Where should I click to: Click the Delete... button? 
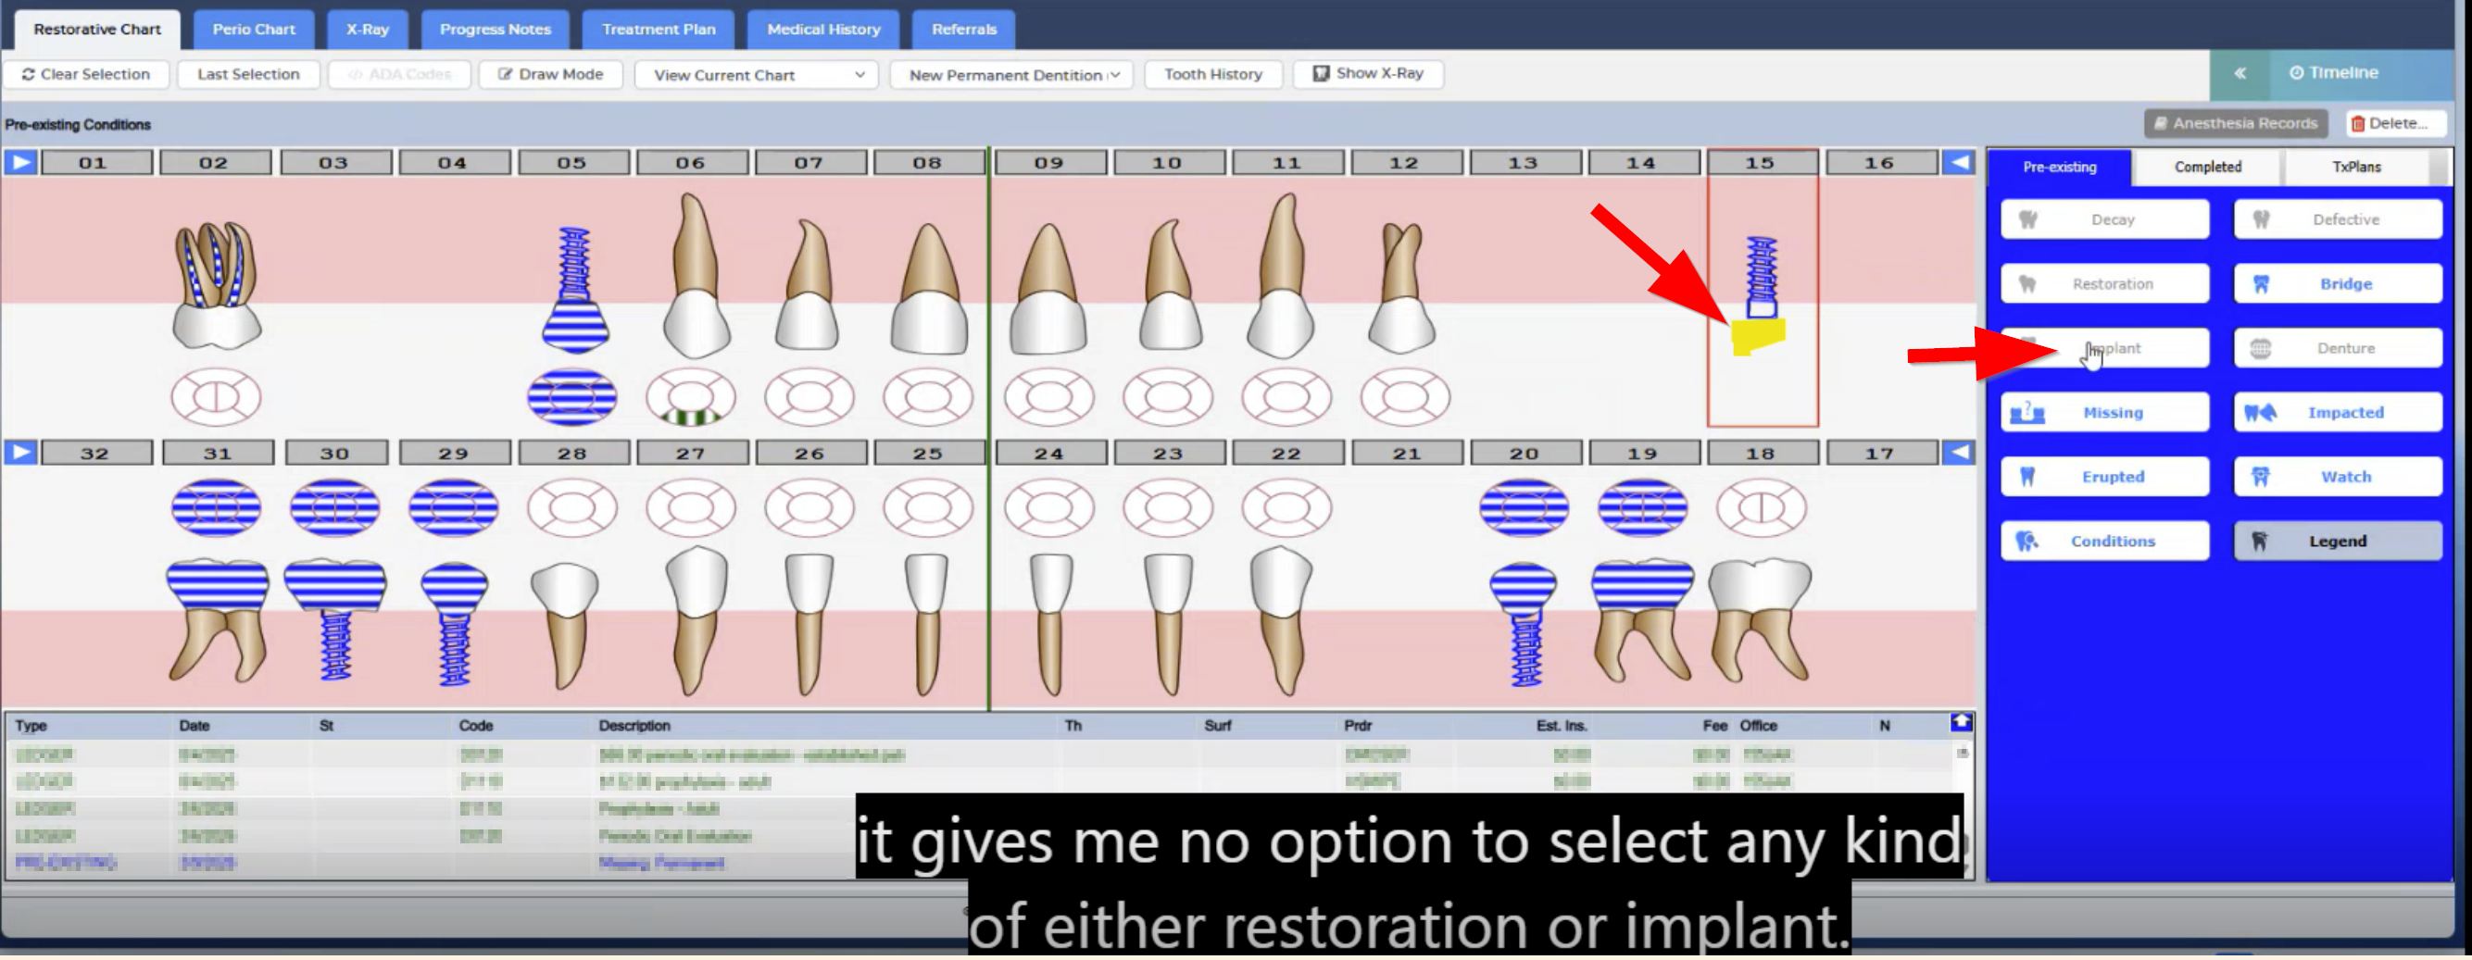pyautogui.click(x=2396, y=124)
